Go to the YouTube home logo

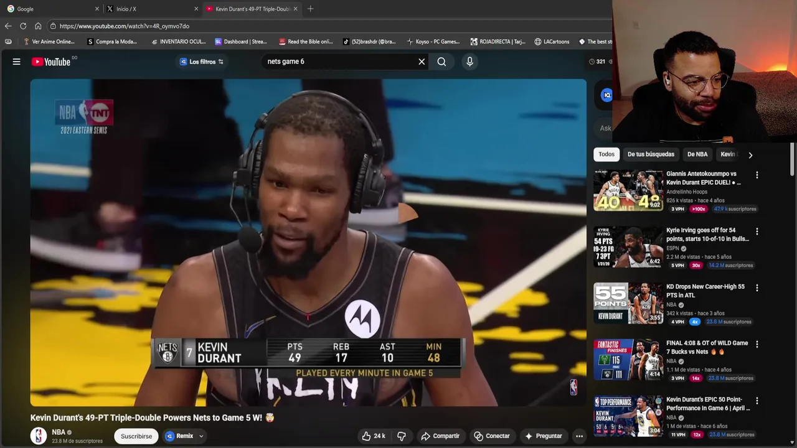(x=51, y=62)
